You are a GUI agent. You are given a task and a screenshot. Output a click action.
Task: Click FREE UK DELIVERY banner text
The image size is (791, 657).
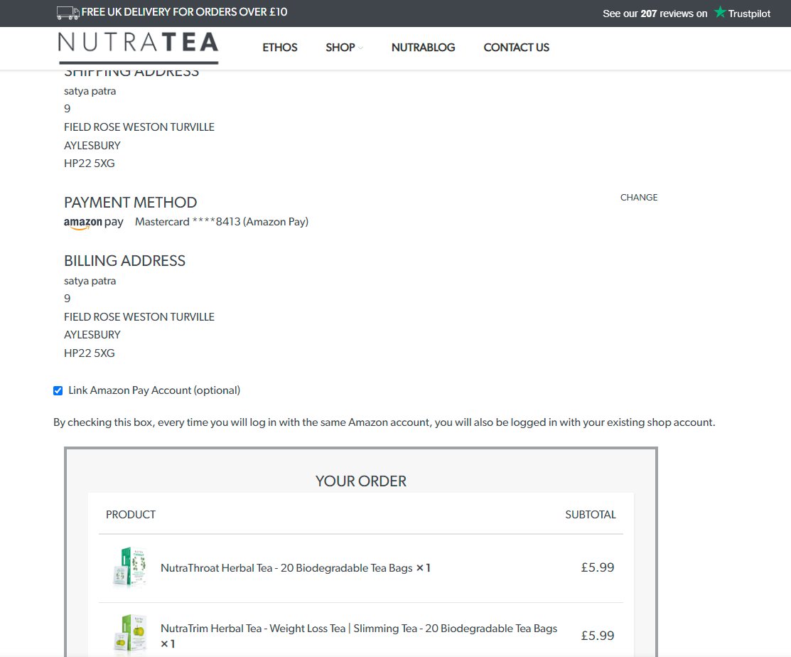tap(184, 12)
